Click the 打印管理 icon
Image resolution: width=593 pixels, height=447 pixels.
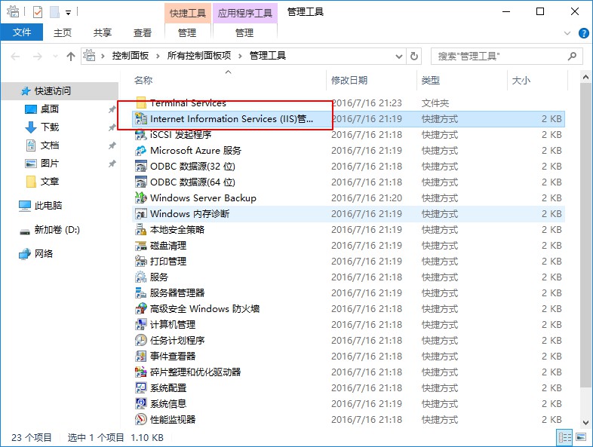click(141, 261)
